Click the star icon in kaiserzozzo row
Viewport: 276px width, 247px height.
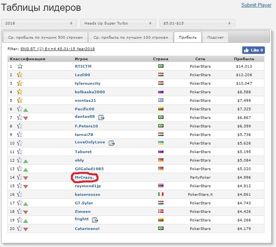pyautogui.click(x=20, y=194)
